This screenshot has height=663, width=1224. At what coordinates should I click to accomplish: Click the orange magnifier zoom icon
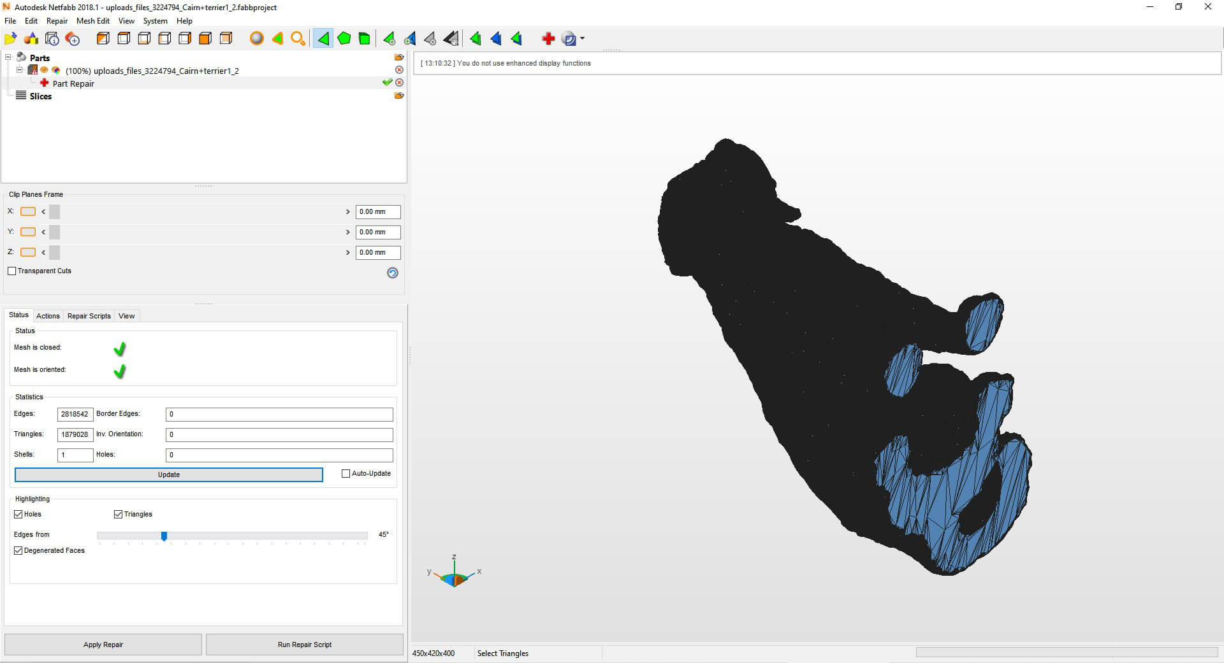tap(298, 39)
